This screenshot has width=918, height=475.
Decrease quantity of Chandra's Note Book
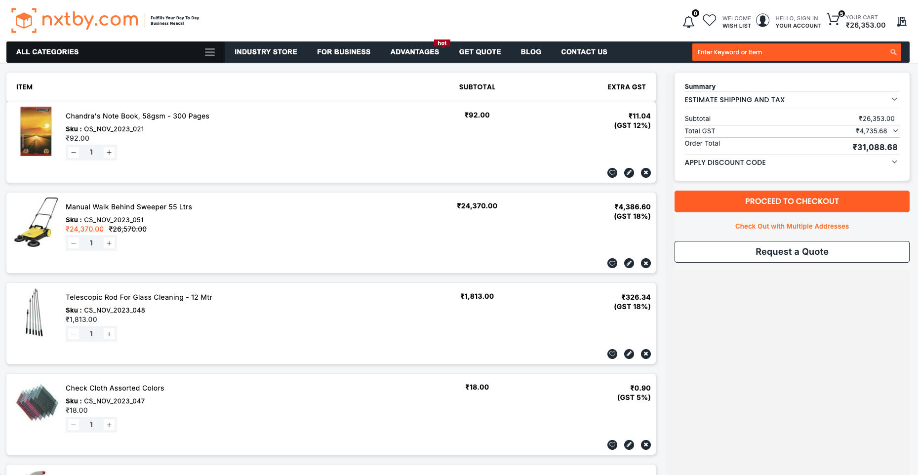click(74, 153)
